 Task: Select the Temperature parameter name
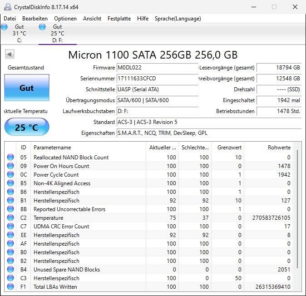pos(49,218)
